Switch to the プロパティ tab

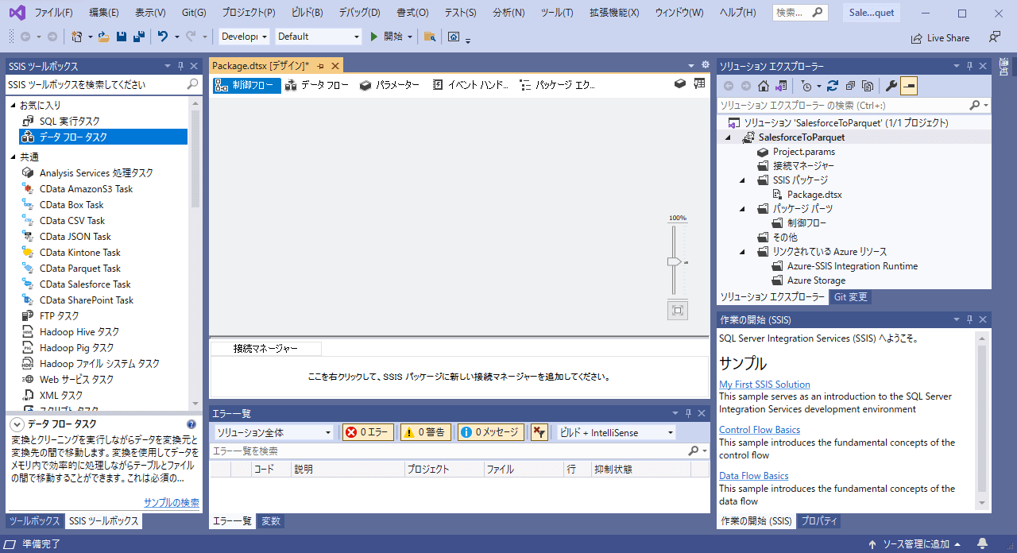[x=819, y=521]
